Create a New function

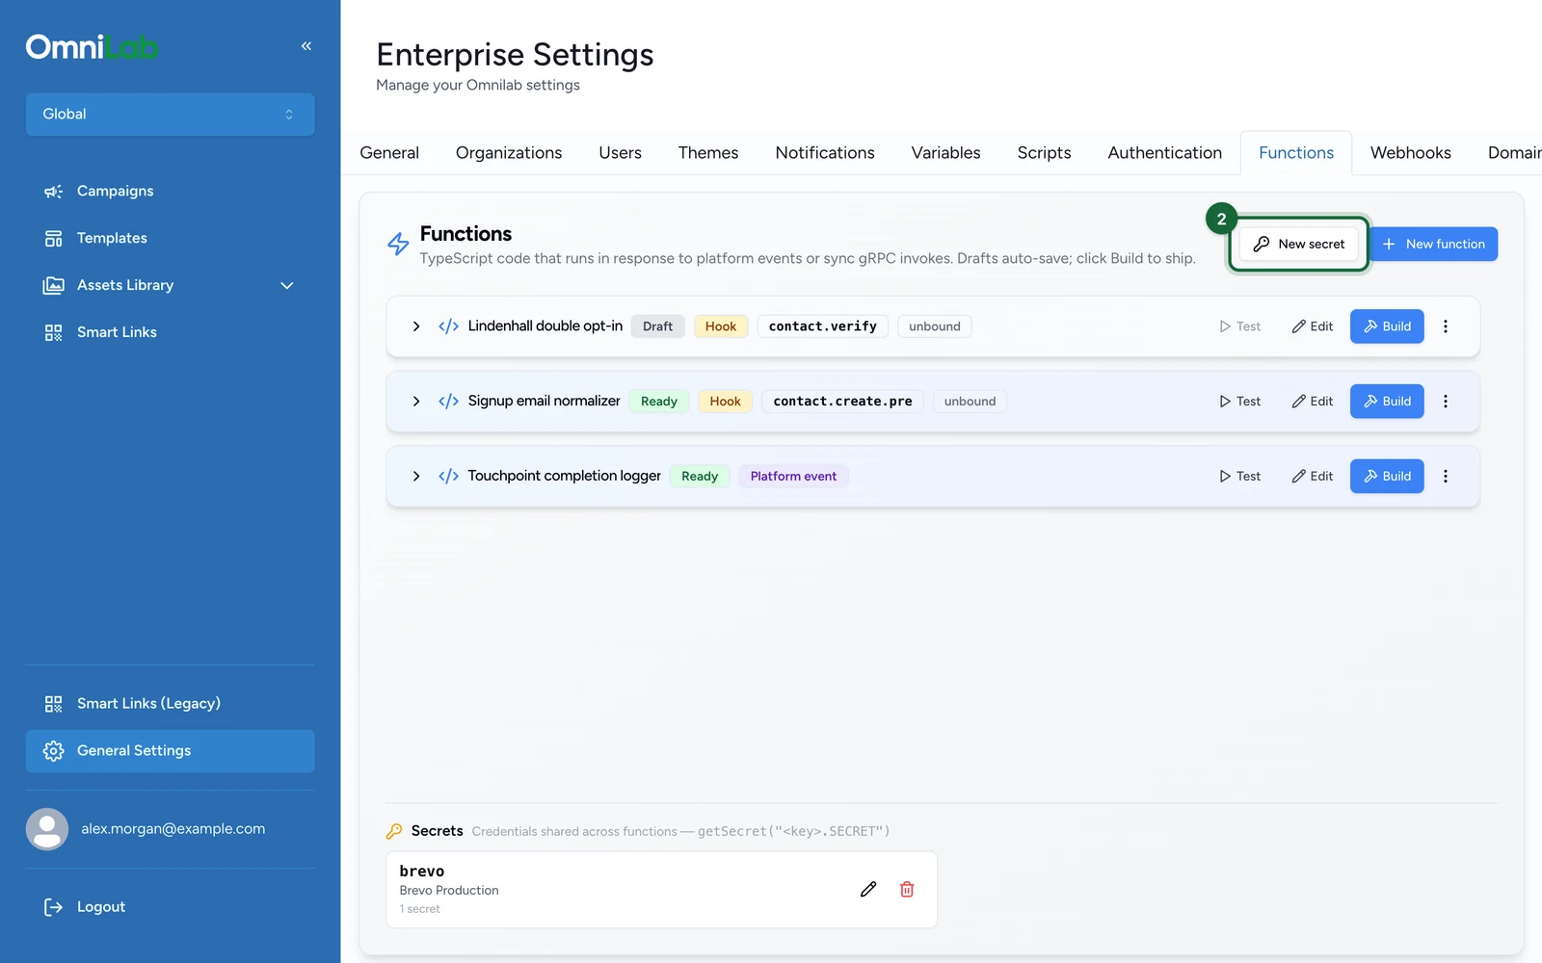coord(1434,245)
